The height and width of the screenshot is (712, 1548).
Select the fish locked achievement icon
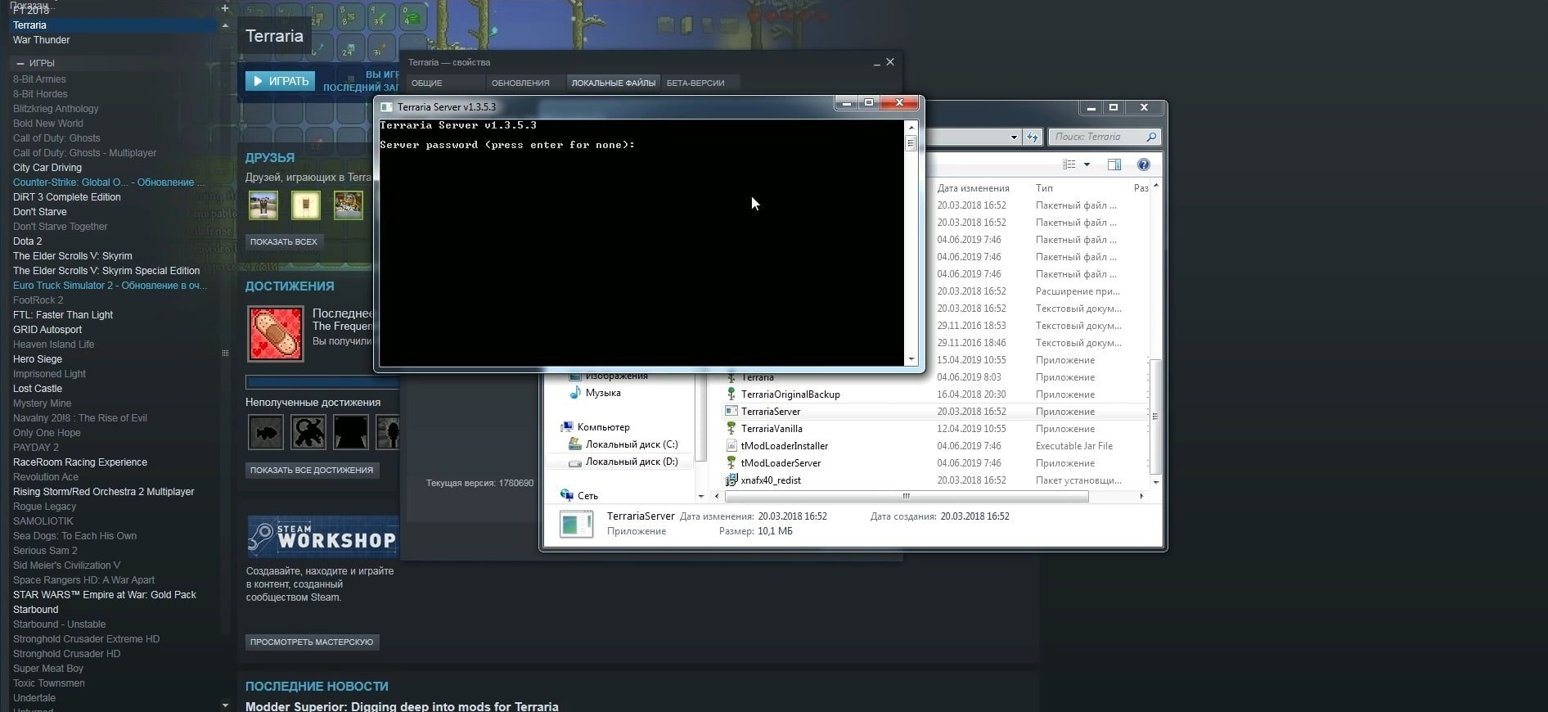(266, 432)
